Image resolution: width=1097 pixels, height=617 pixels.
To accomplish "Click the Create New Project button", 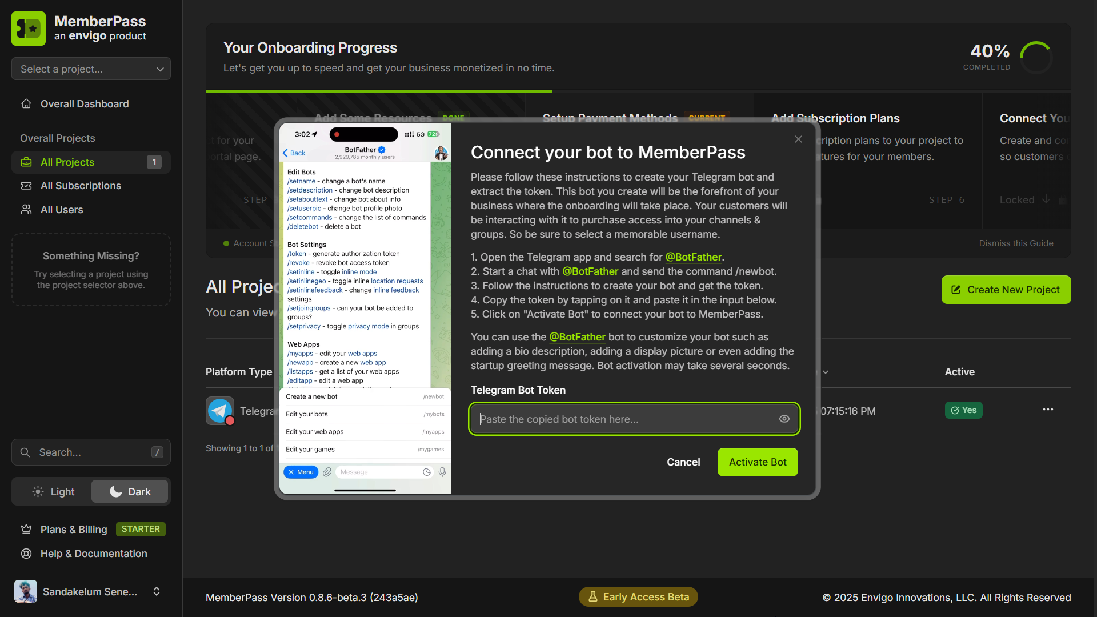I will pyautogui.click(x=1006, y=290).
